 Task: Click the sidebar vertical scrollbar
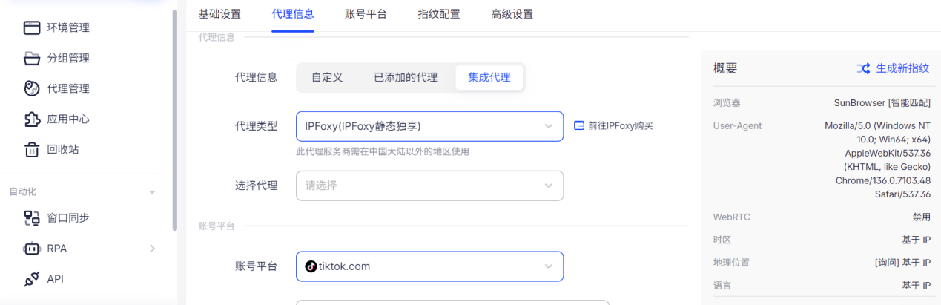[x=174, y=119]
